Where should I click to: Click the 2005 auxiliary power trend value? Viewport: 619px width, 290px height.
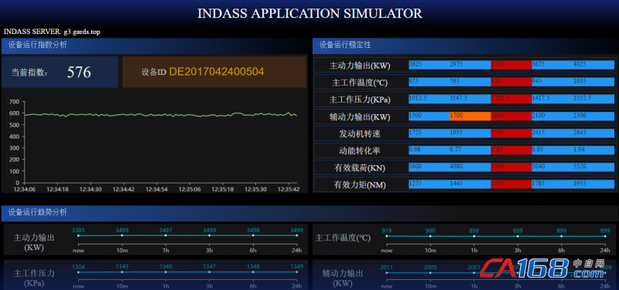coord(430,267)
